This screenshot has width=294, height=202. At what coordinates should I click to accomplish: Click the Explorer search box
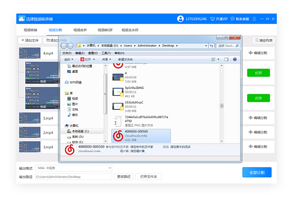228,46
